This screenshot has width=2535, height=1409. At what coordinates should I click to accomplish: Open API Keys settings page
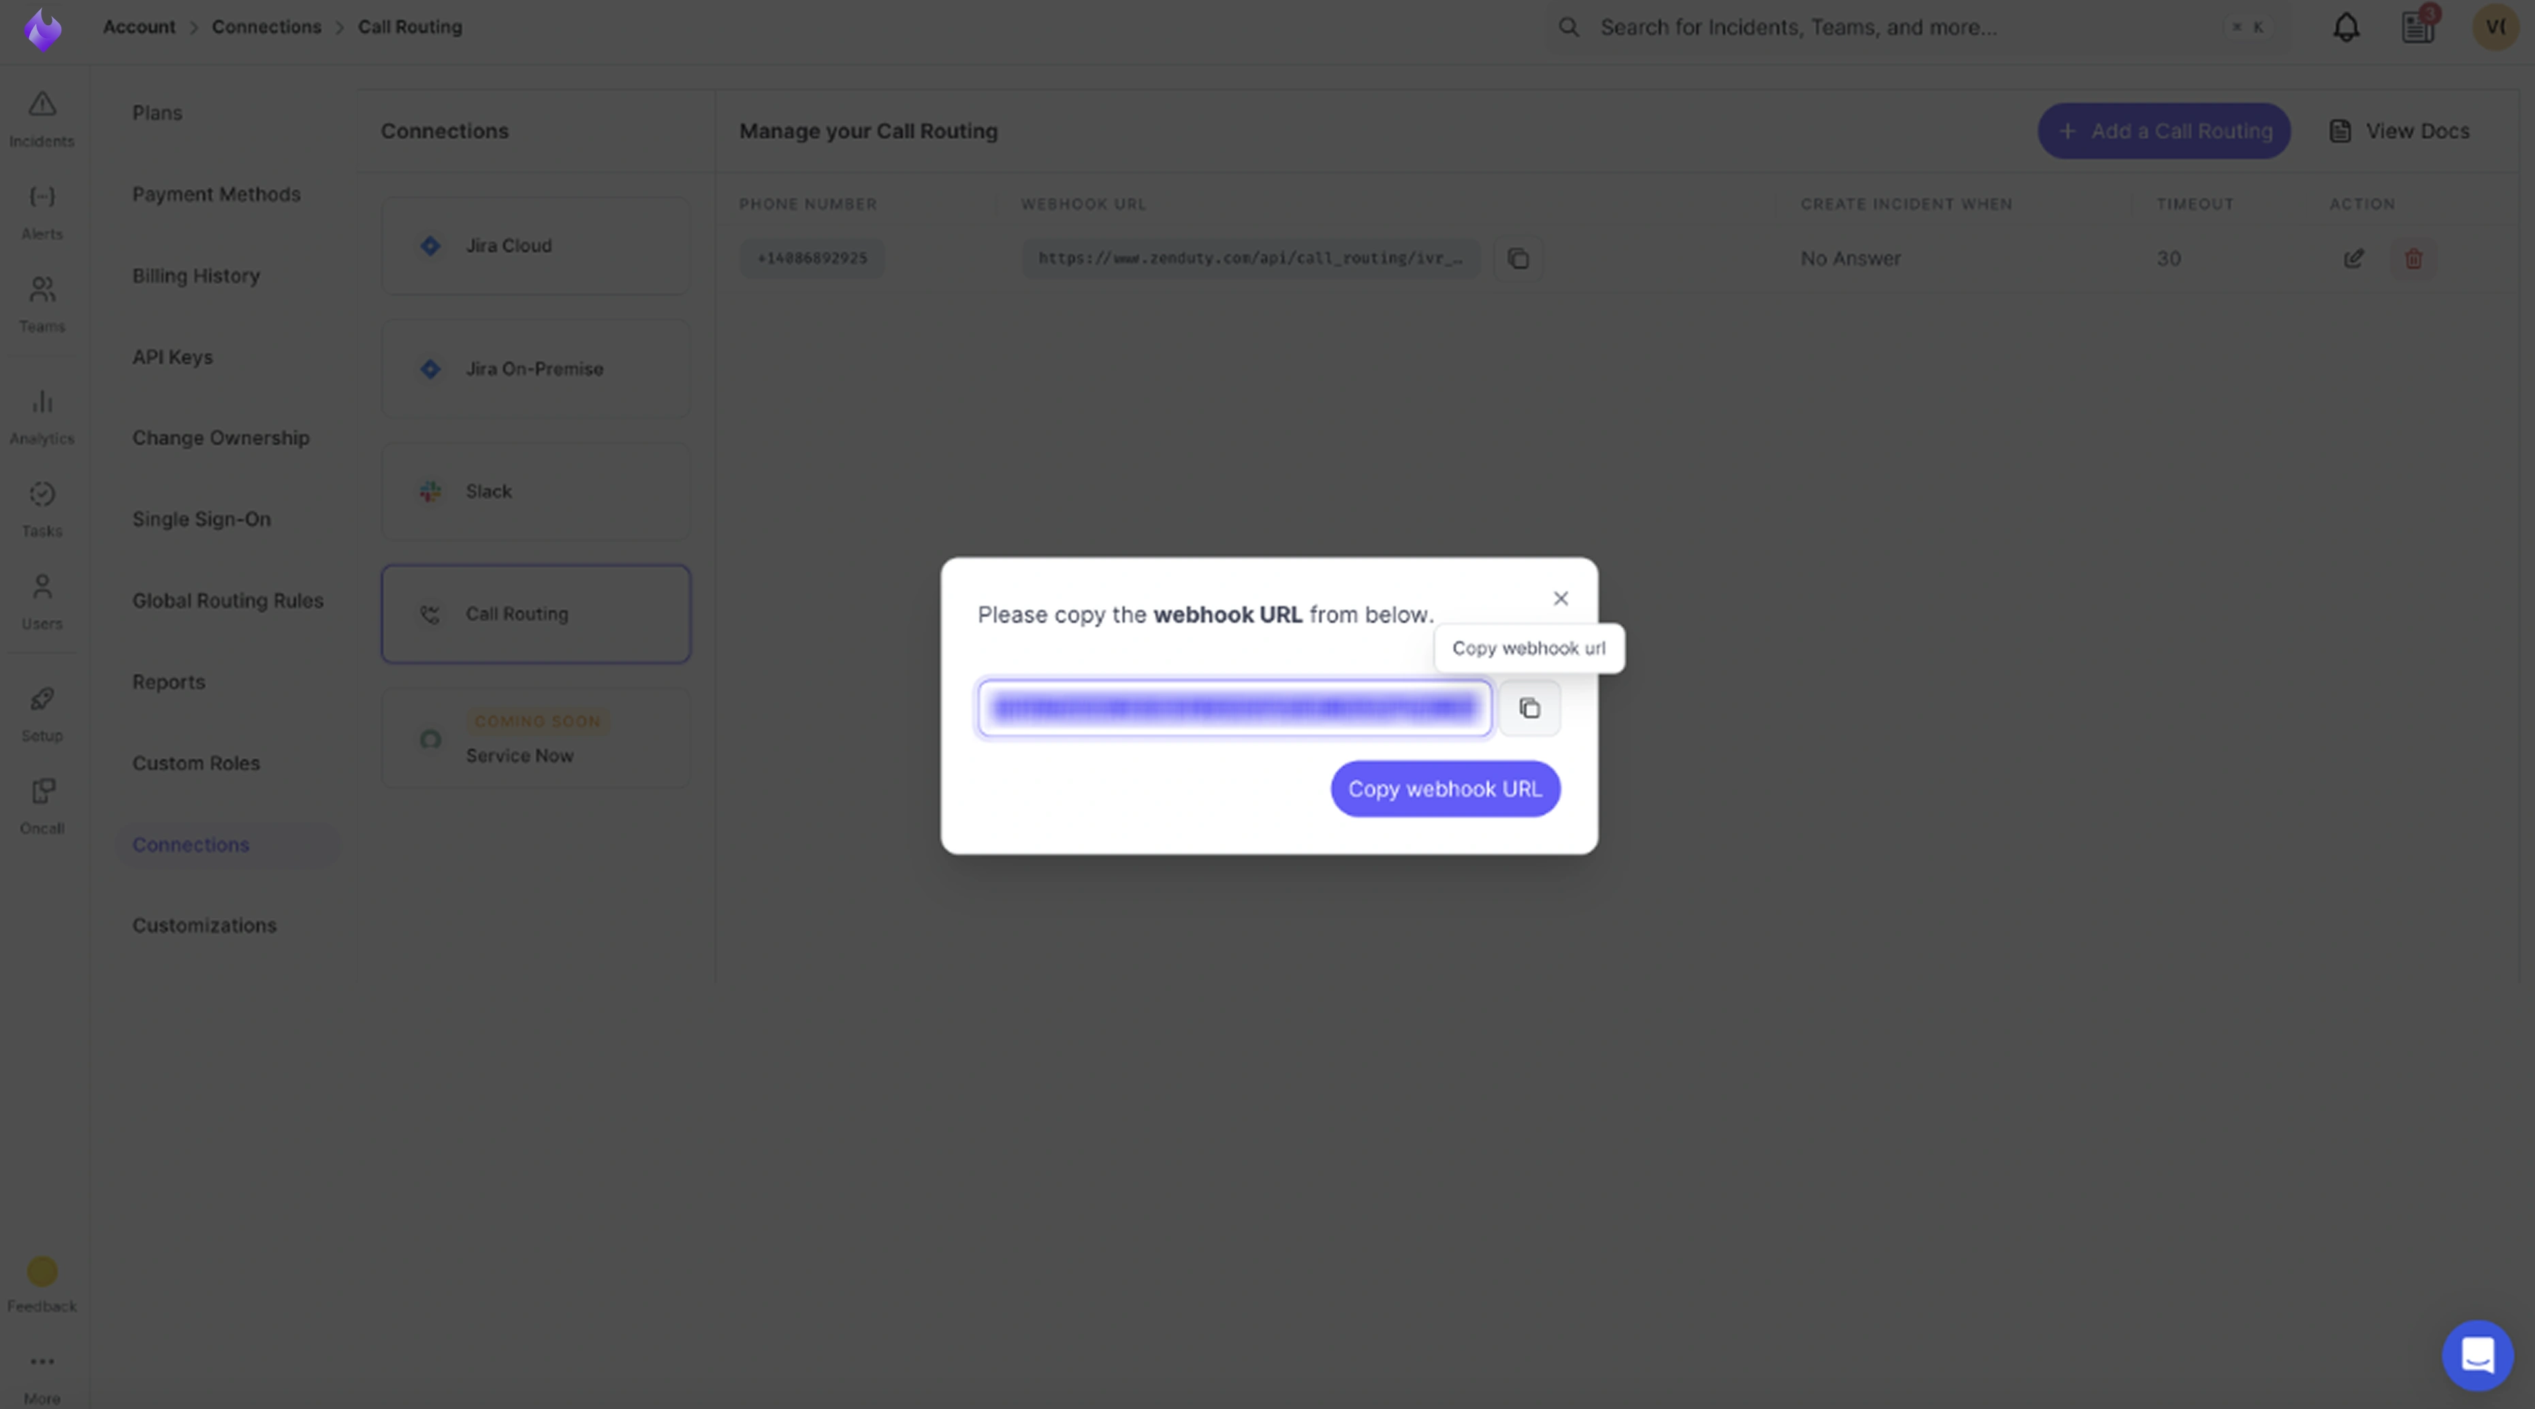[x=172, y=357]
